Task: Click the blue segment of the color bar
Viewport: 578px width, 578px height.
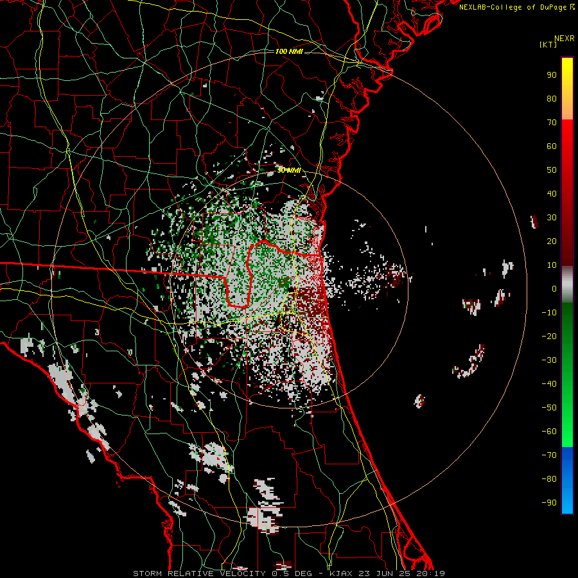Action: (x=567, y=480)
